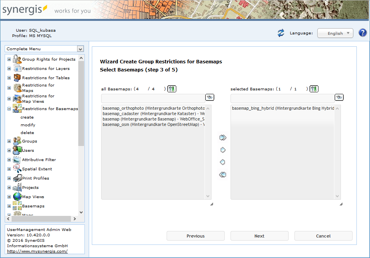Collapse the Restrictions for Basemaps section
Viewport: 370px width, 258px height.
(x=9, y=109)
